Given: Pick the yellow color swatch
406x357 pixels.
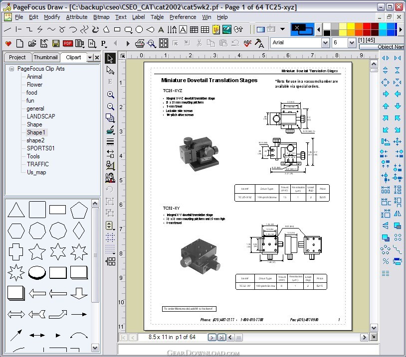Looking at the screenshot, I should 351,26.
